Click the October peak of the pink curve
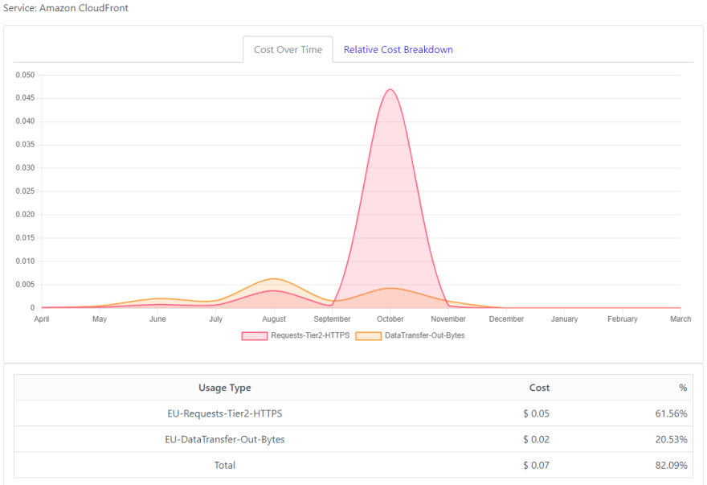This screenshot has height=485, width=707. pos(390,89)
